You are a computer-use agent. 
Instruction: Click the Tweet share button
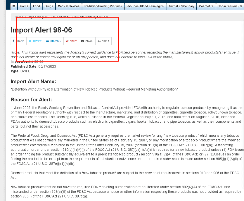pyautogui.click(x=35, y=41)
